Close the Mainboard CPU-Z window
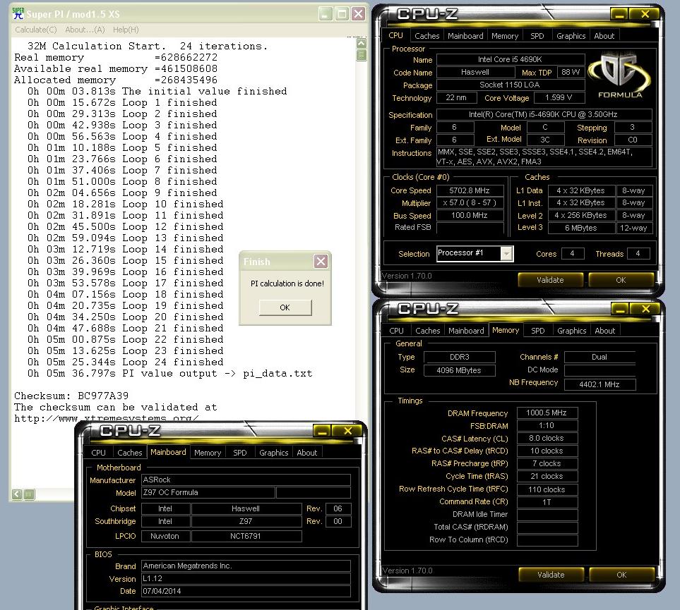The image size is (680, 610). 348,431
